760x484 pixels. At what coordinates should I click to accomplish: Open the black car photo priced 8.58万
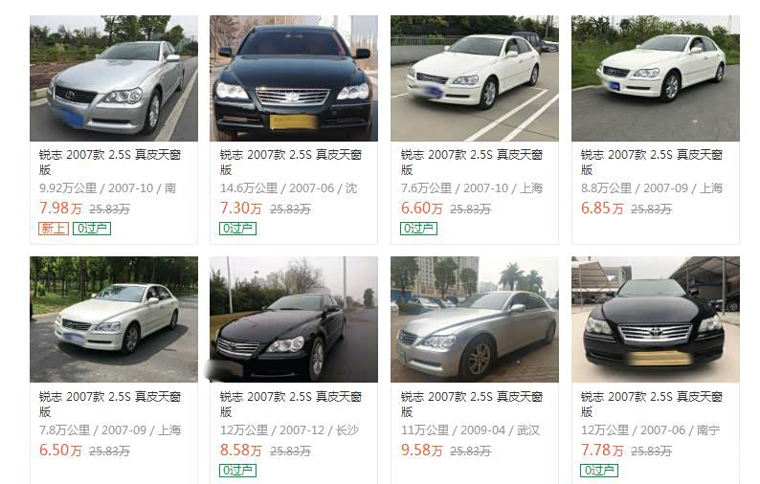[294, 319]
